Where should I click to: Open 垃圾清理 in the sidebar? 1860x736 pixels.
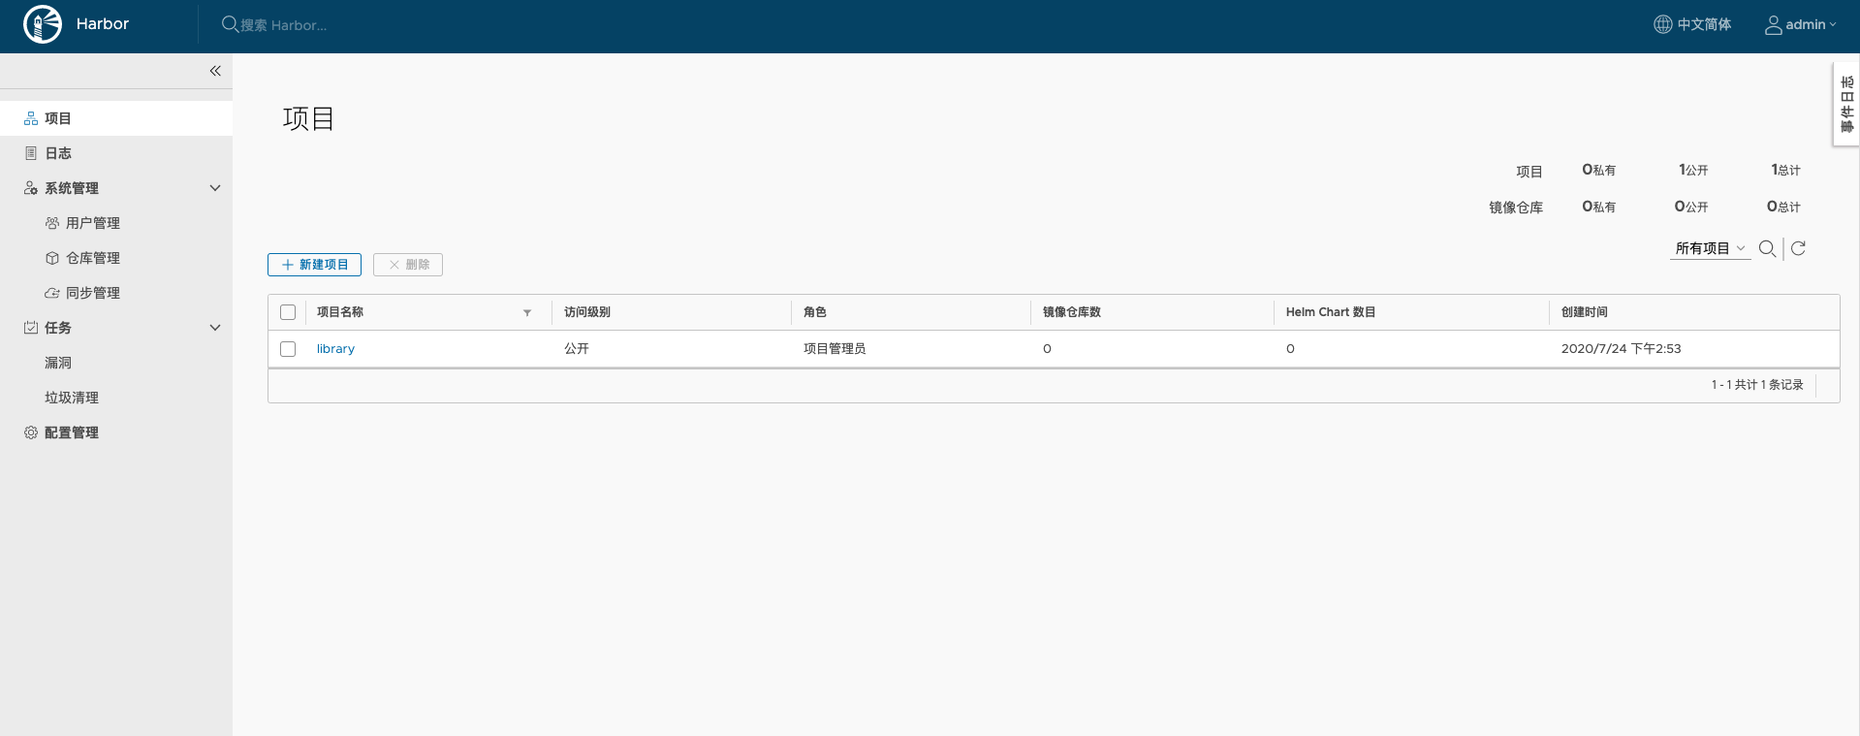pos(72,398)
